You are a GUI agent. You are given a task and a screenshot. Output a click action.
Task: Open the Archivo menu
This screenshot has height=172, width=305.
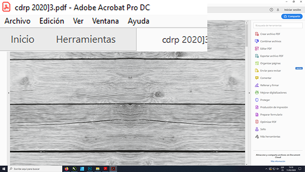18,21
